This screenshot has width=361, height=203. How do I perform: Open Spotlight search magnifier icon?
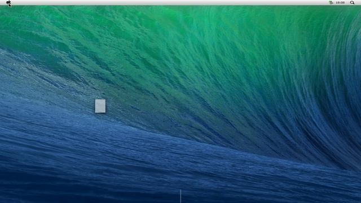352,2
